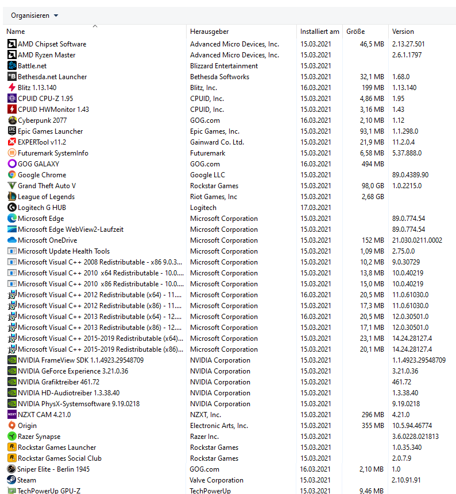456x494 pixels.
Task: Select the NVIDIA FrameView SDK icon
Action: 12,360
